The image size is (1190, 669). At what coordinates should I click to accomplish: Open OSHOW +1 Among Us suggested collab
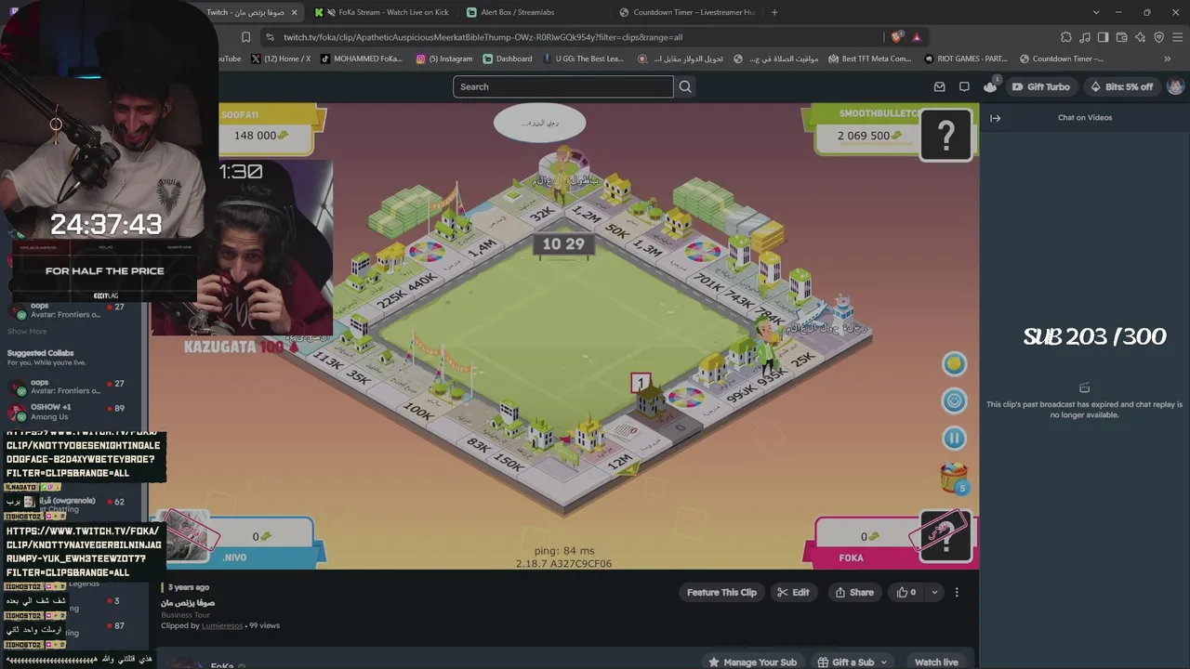pyautogui.click(x=67, y=412)
